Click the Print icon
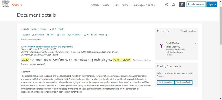Image resolution: width=222 pixels, height=100 pixels. (x=48, y=35)
